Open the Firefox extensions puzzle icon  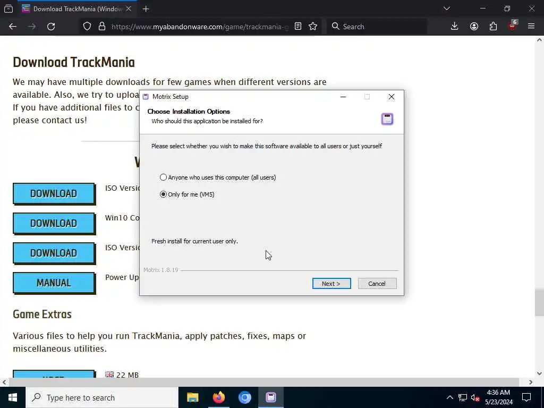coord(493,27)
